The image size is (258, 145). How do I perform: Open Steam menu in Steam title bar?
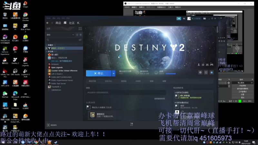(x=48, y=18)
